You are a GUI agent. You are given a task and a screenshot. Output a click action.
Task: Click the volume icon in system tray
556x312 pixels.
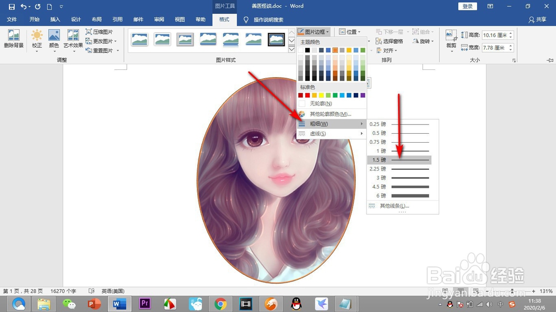[489, 304]
